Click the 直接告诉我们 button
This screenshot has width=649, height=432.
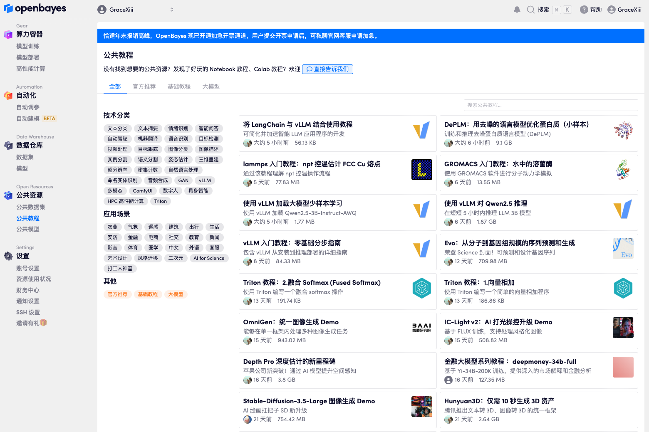tap(327, 69)
